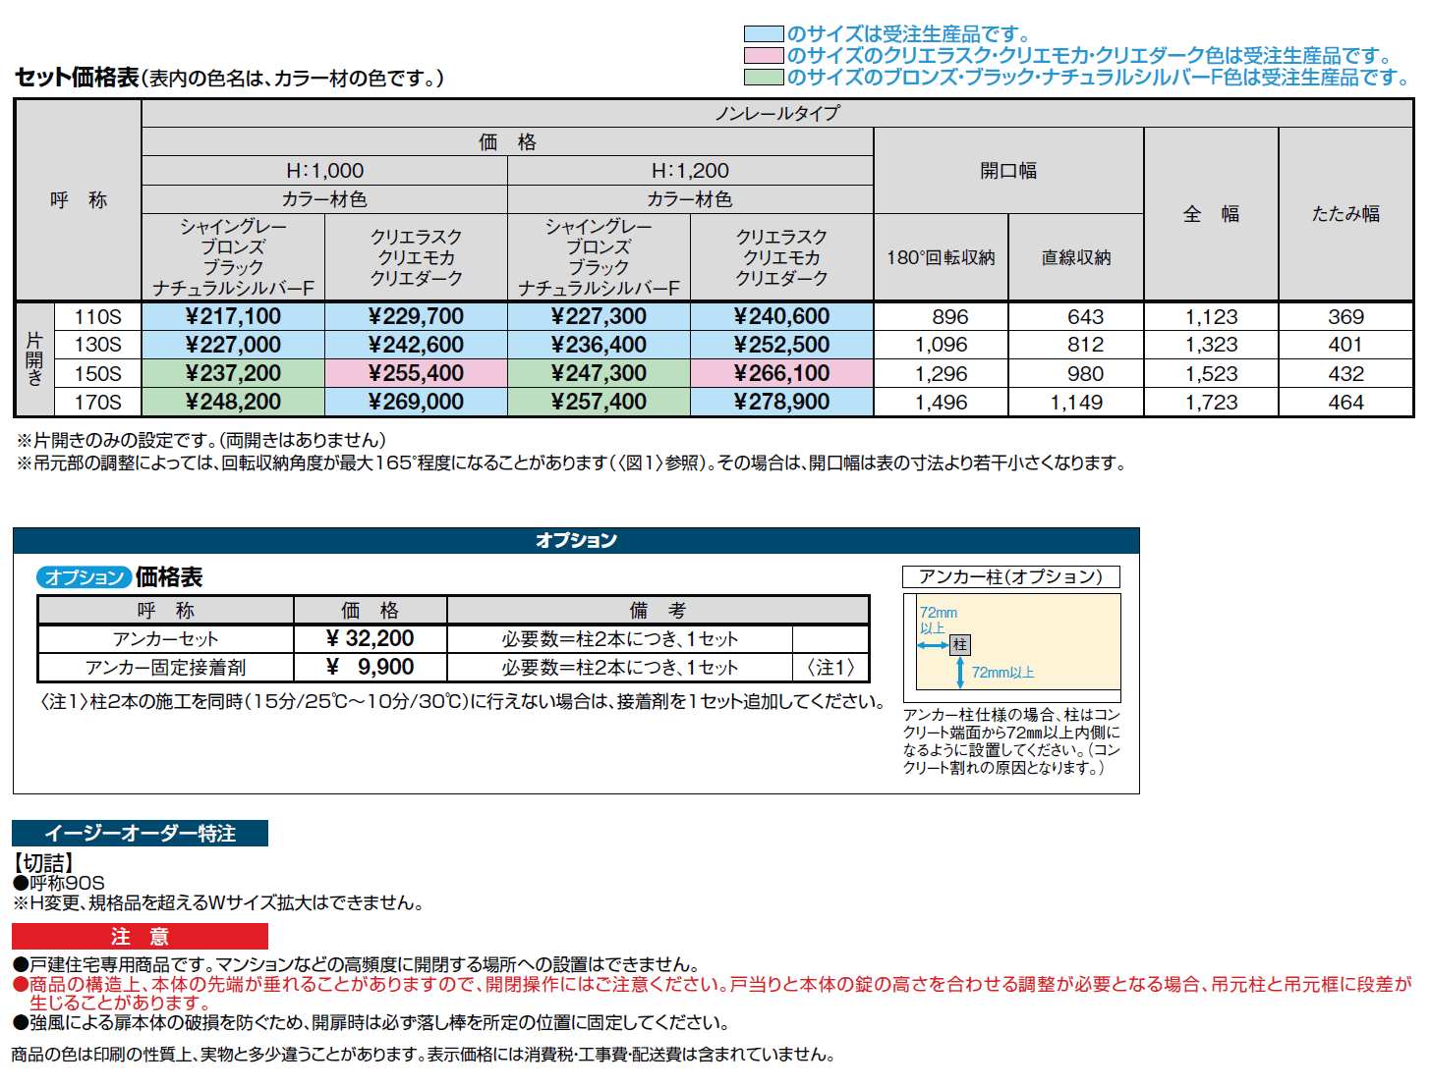The width and height of the screenshot is (1430, 1088).
Task: Click the オプション label badge
Action: pos(83,576)
